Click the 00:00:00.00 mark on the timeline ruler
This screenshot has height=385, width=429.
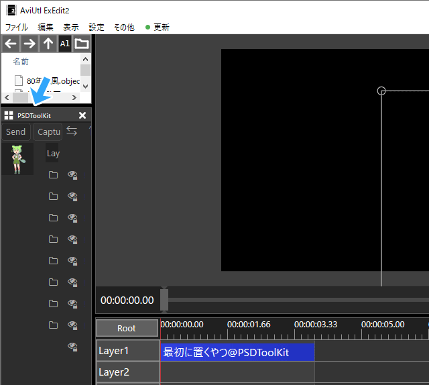pos(182,324)
